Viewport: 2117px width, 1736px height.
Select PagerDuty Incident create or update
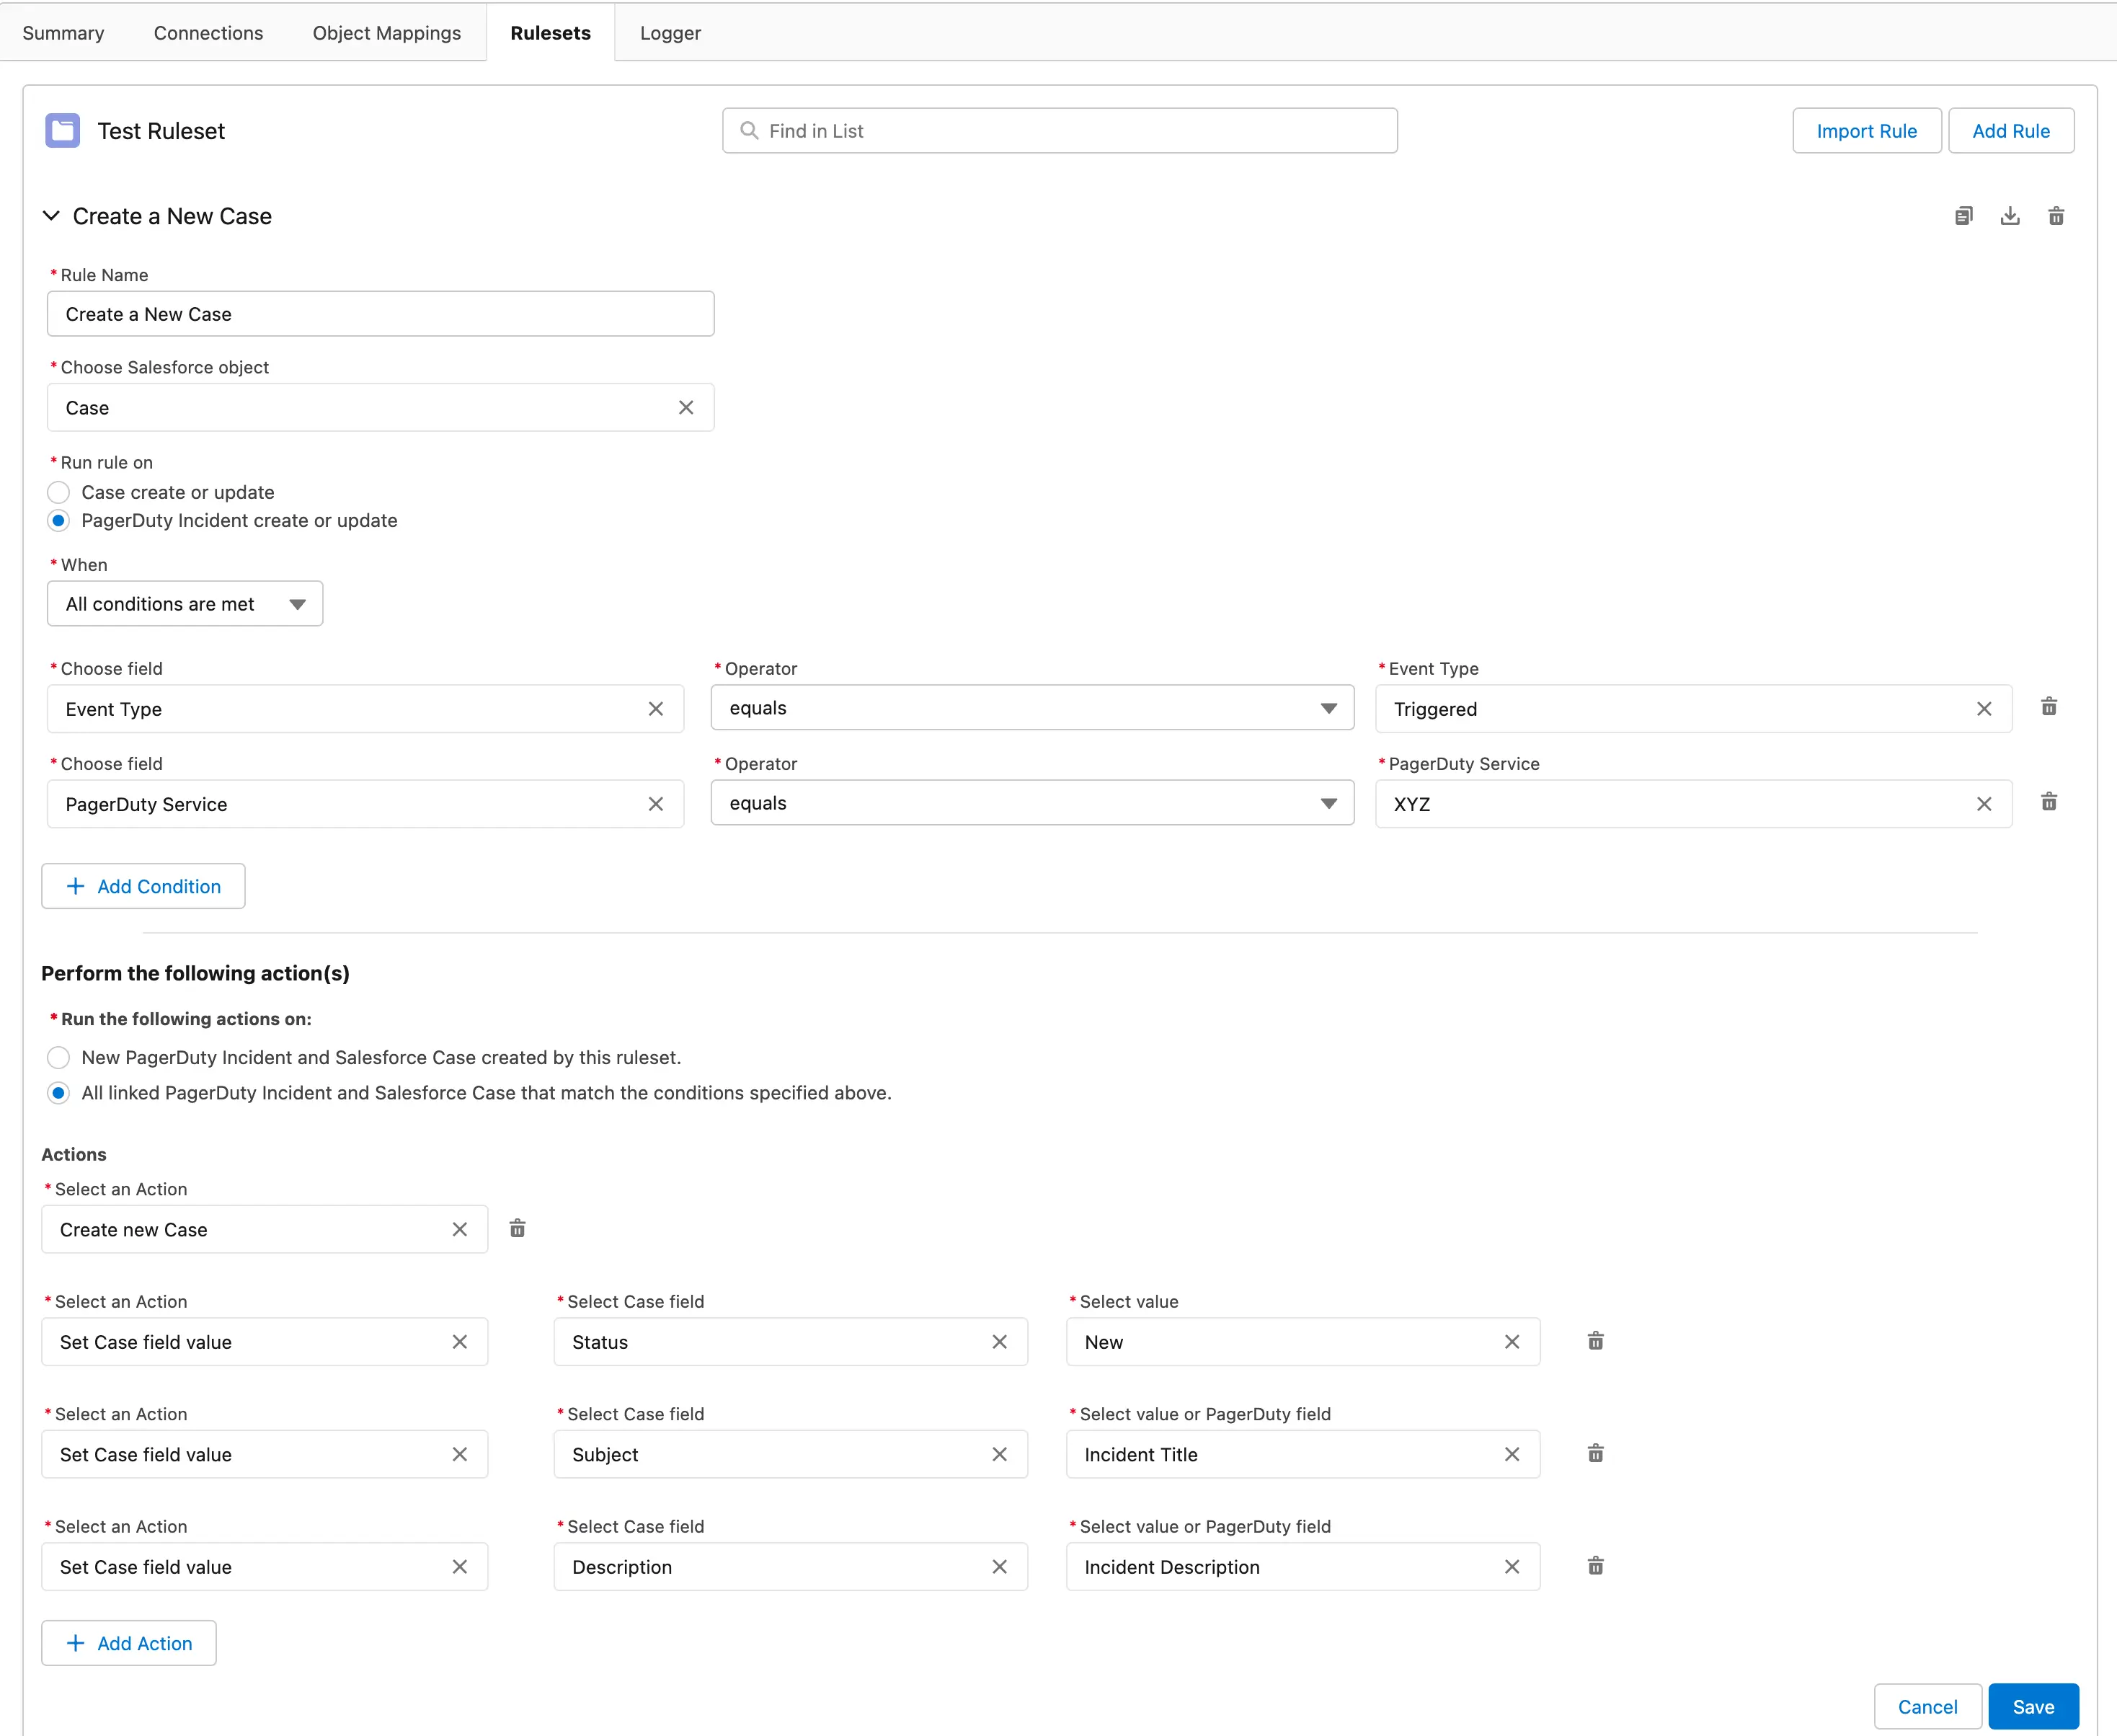point(59,520)
